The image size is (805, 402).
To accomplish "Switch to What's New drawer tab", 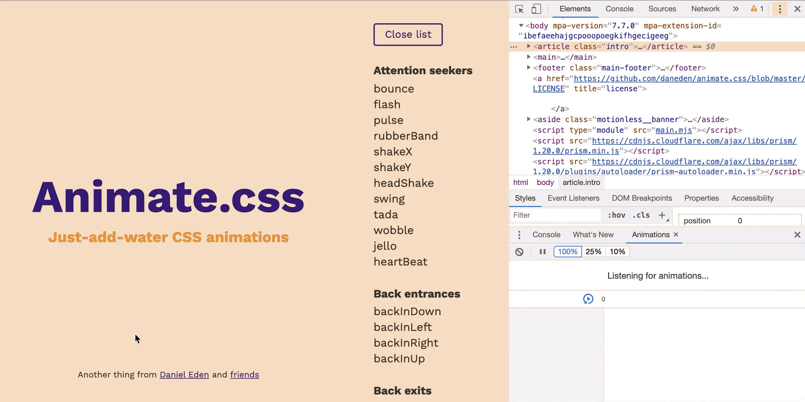I will (x=593, y=235).
